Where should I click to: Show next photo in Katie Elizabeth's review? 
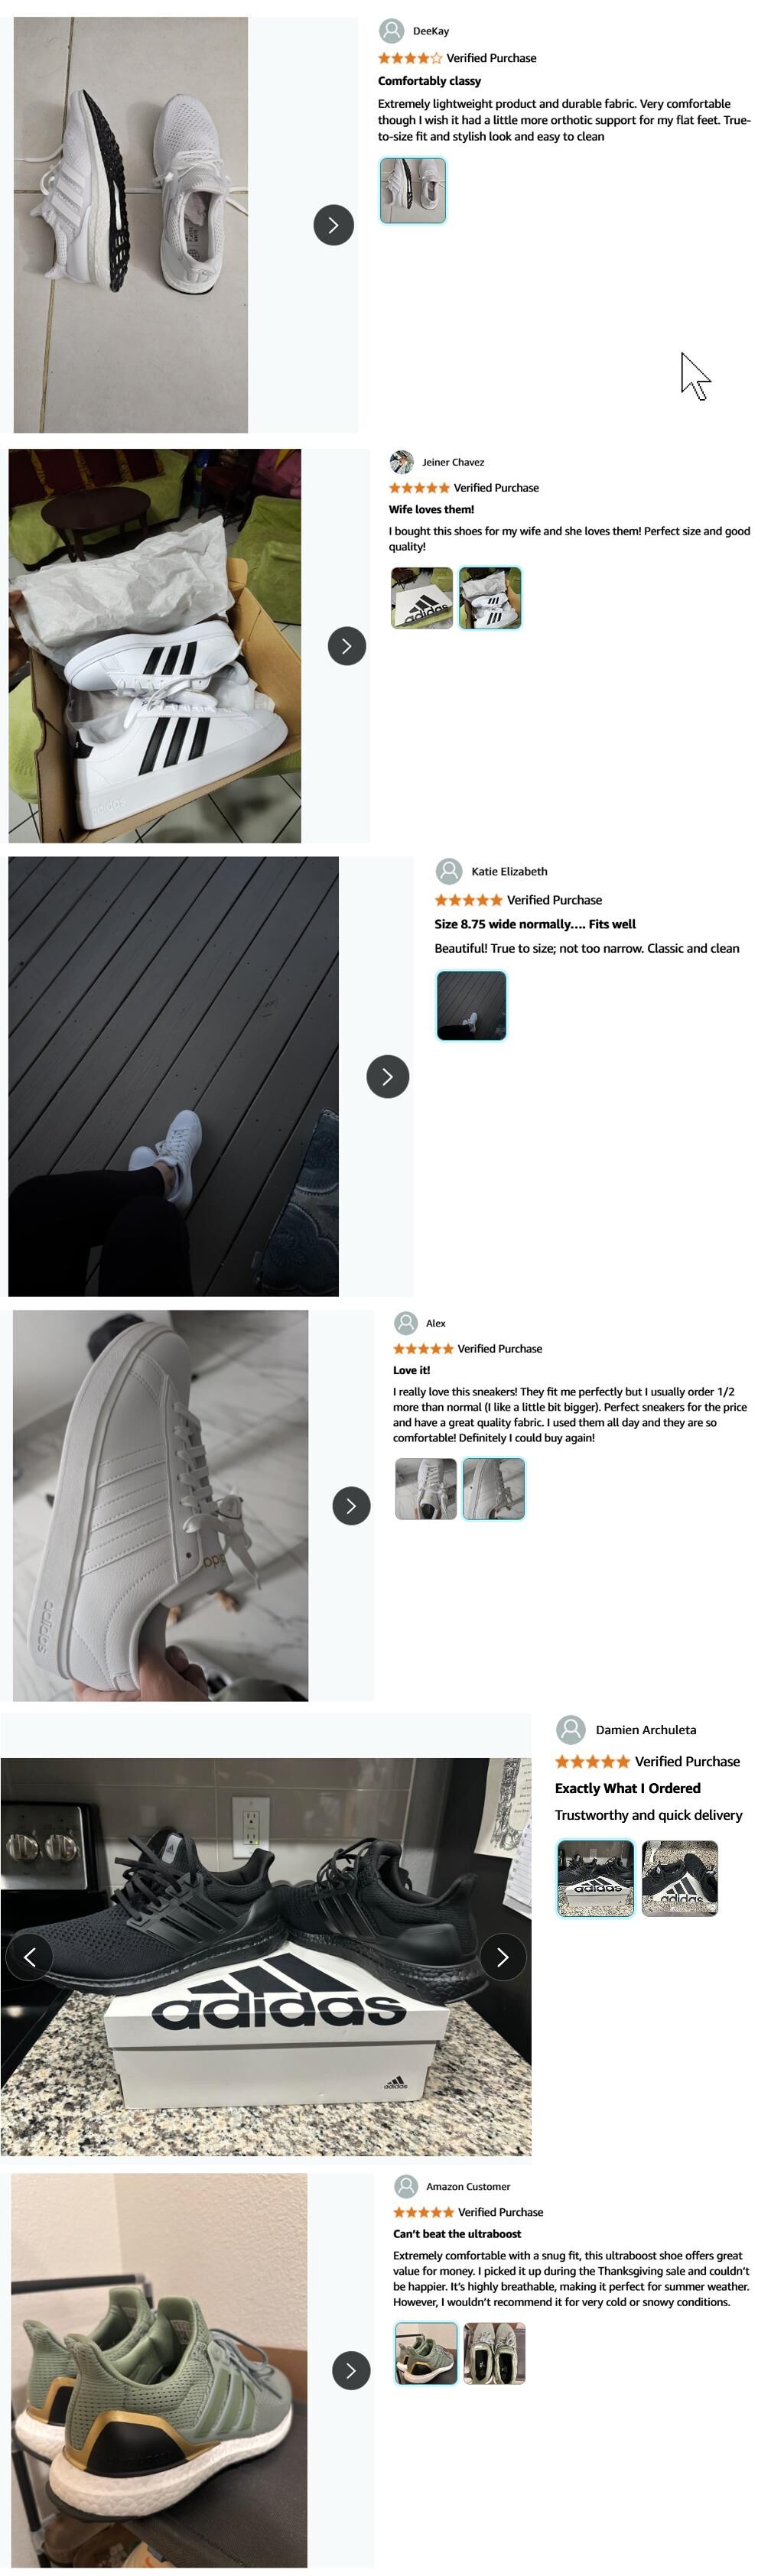[x=387, y=1077]
